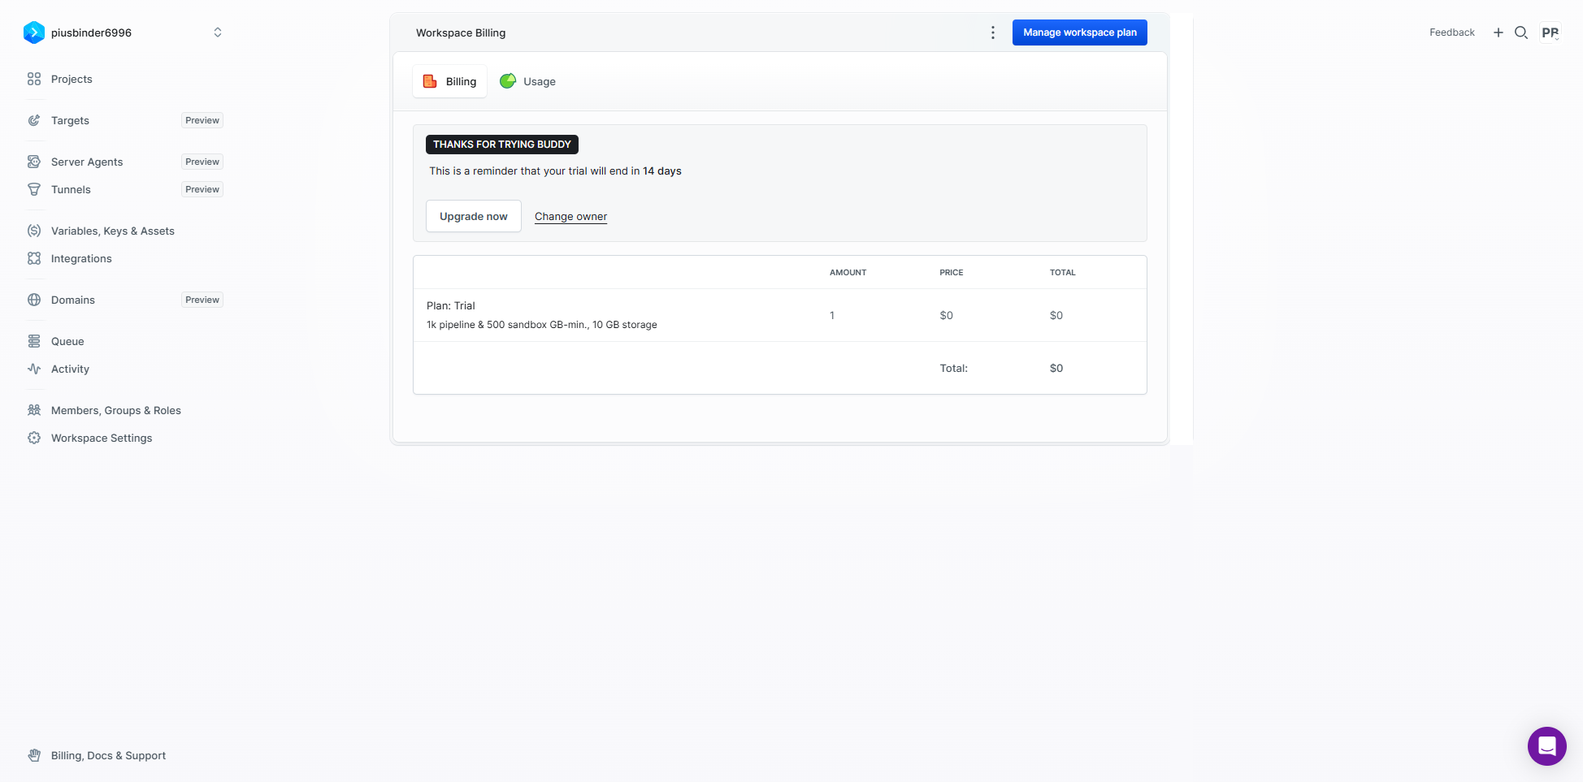Screen dimensions: 1583x782
Task: Click the Projects grid icon in sidebar
Action: (x=34, y=79)
